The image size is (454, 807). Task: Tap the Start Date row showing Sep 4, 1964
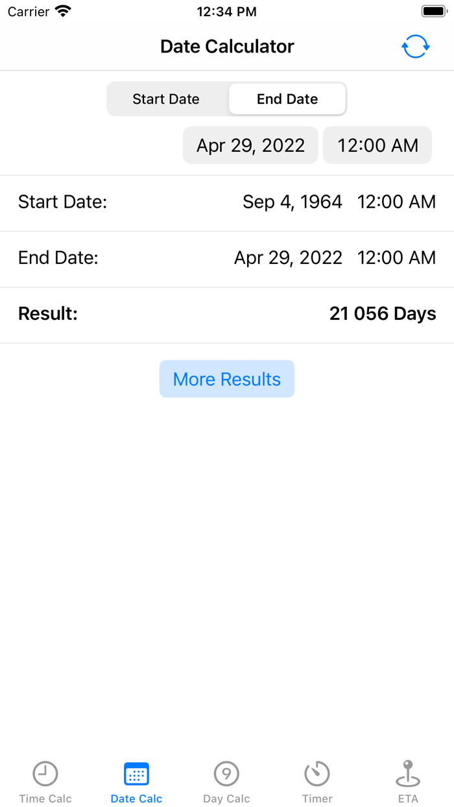click(227, 202)
